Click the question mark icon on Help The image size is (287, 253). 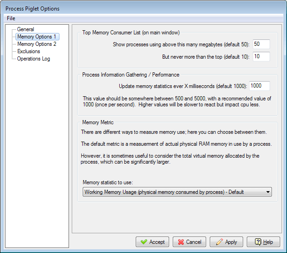tap(258, 242)
